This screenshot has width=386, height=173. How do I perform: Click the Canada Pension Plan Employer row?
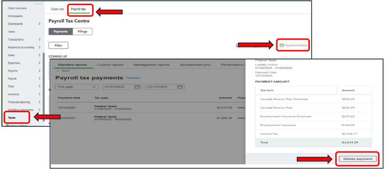[313, 99]
